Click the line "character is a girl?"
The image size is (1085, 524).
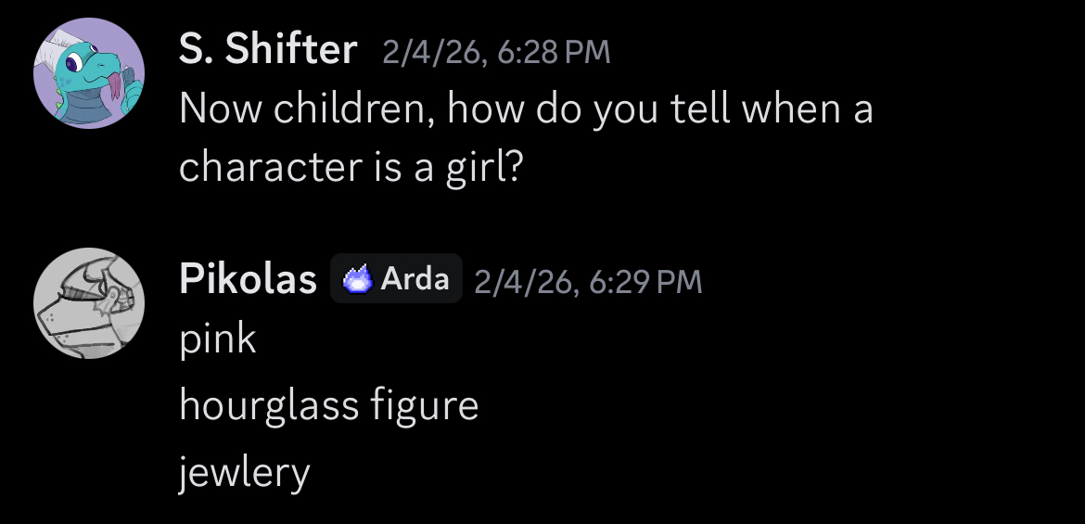351,167
